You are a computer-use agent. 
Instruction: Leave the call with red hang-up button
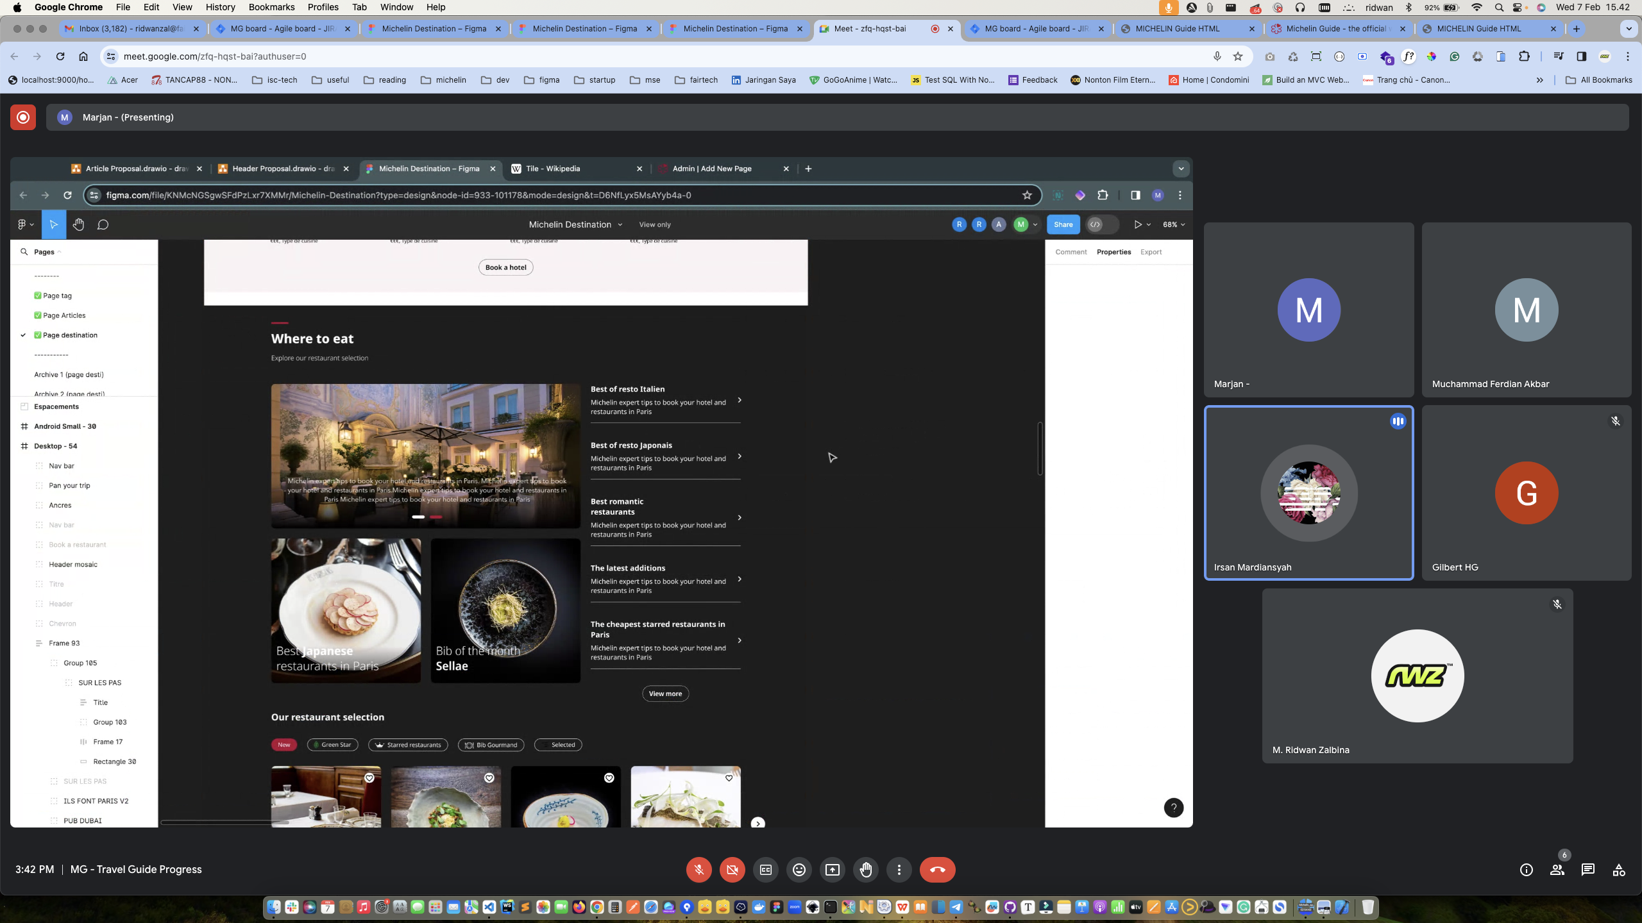937,870
